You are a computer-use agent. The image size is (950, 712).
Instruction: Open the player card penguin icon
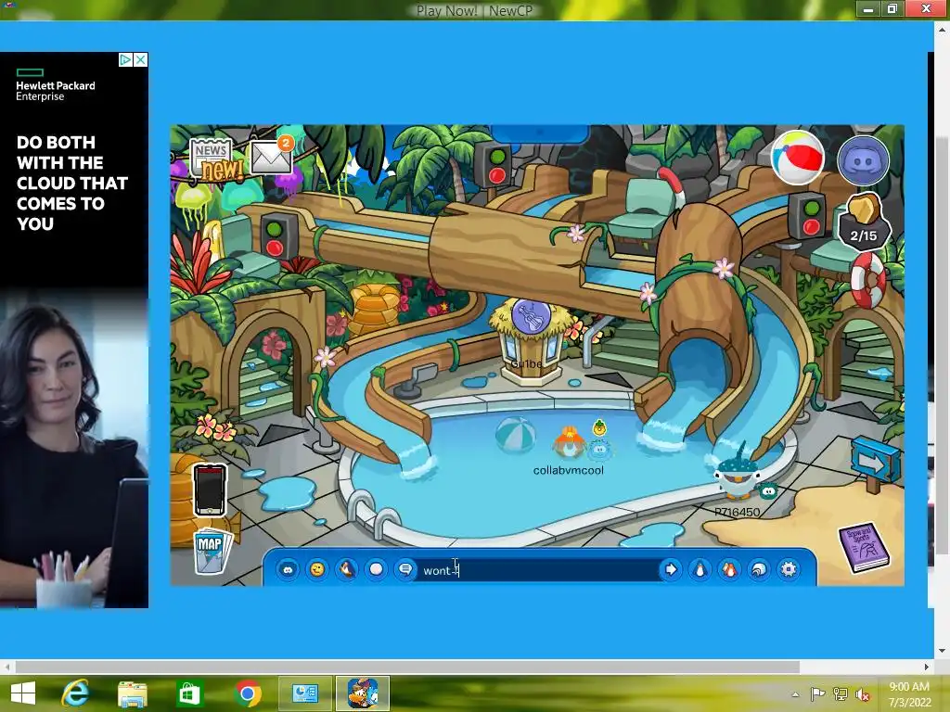(x=700, y=570)
